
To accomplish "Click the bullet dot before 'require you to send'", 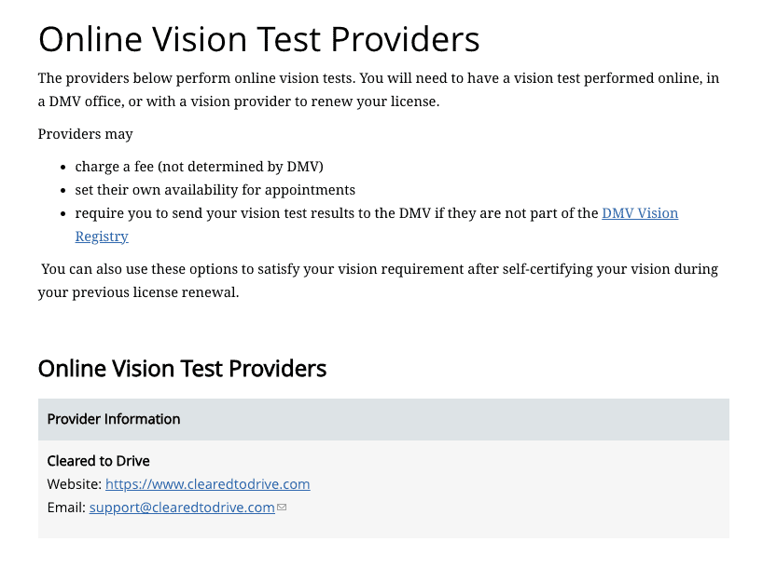I will coord(62,214).
